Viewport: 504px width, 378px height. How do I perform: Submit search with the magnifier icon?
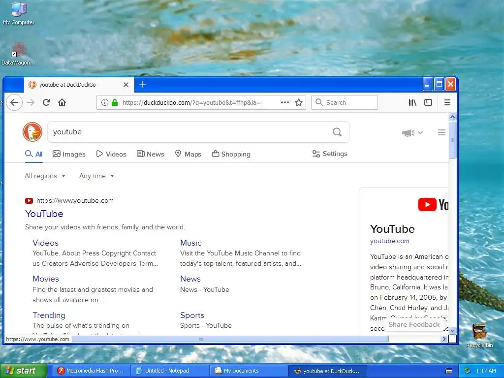[337, 132]
